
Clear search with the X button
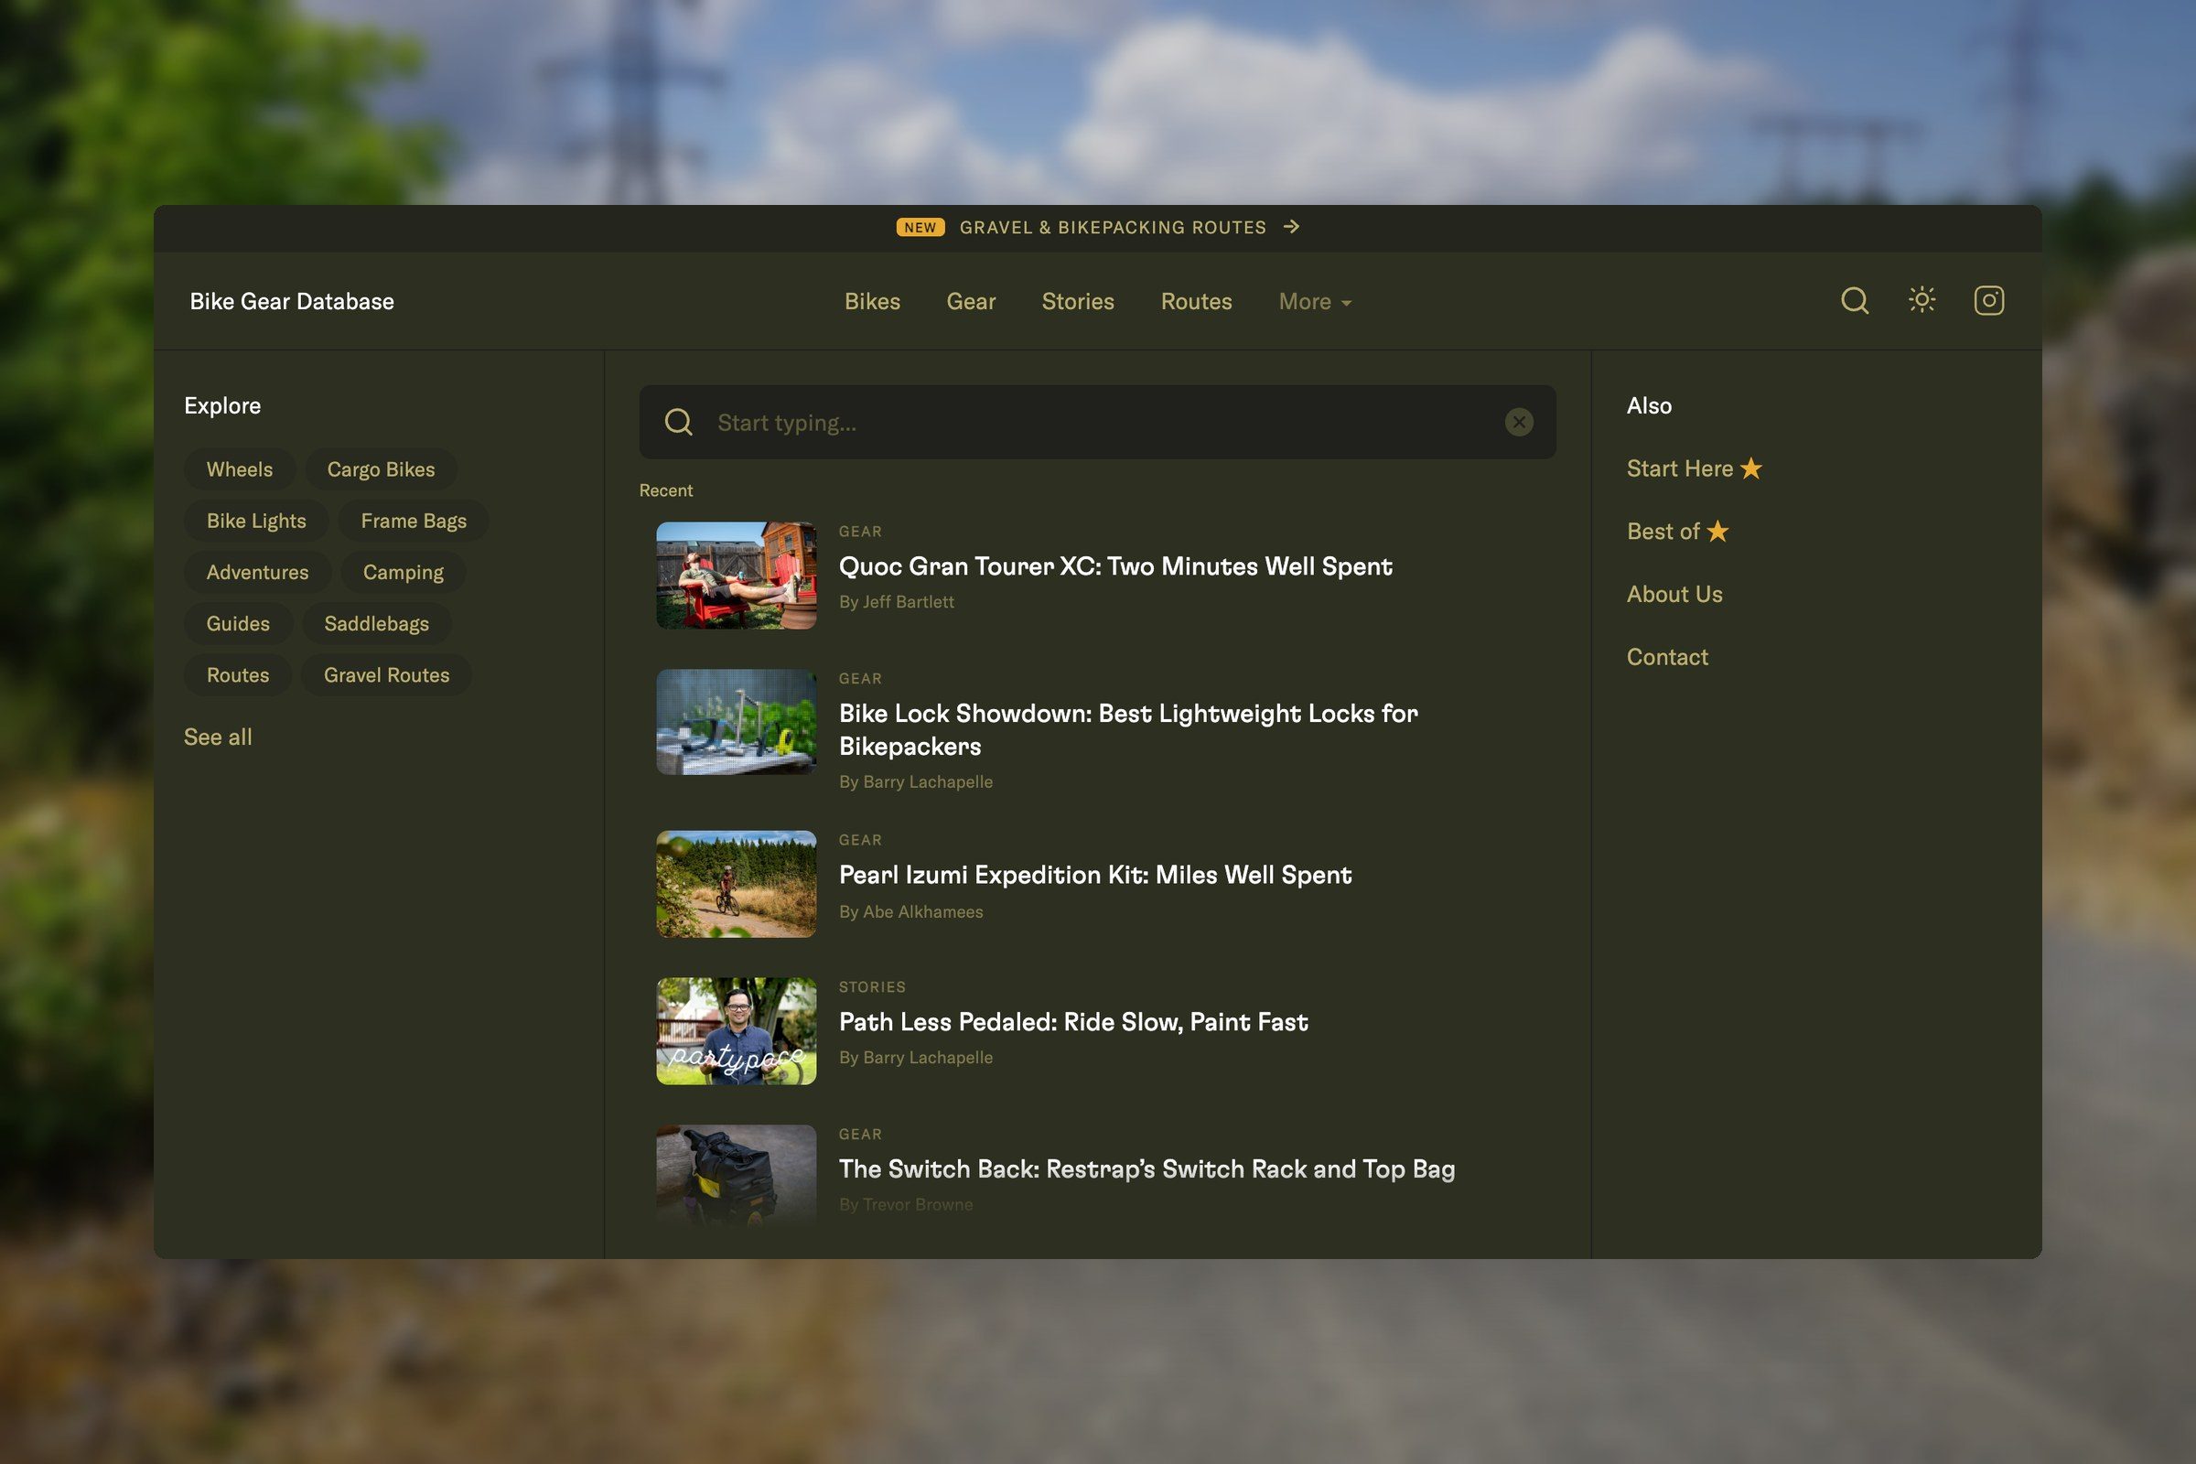pos(1519,422)
